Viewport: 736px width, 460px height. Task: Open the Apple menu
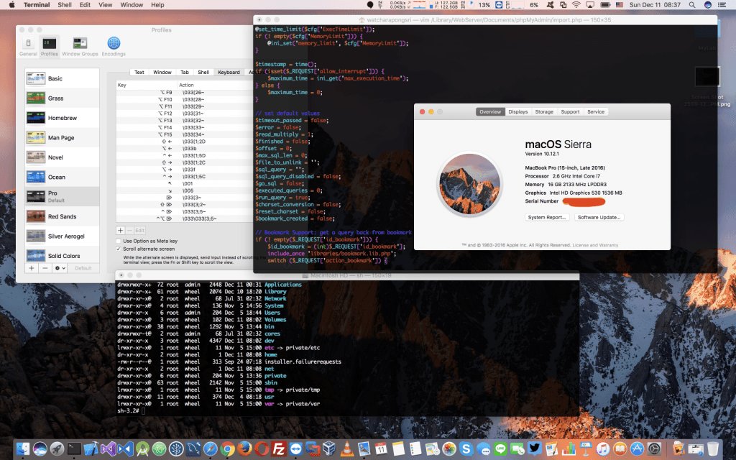click(x=11, y=5)
